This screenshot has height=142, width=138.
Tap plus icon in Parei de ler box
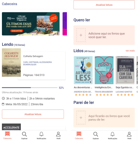tap(81, 117)
